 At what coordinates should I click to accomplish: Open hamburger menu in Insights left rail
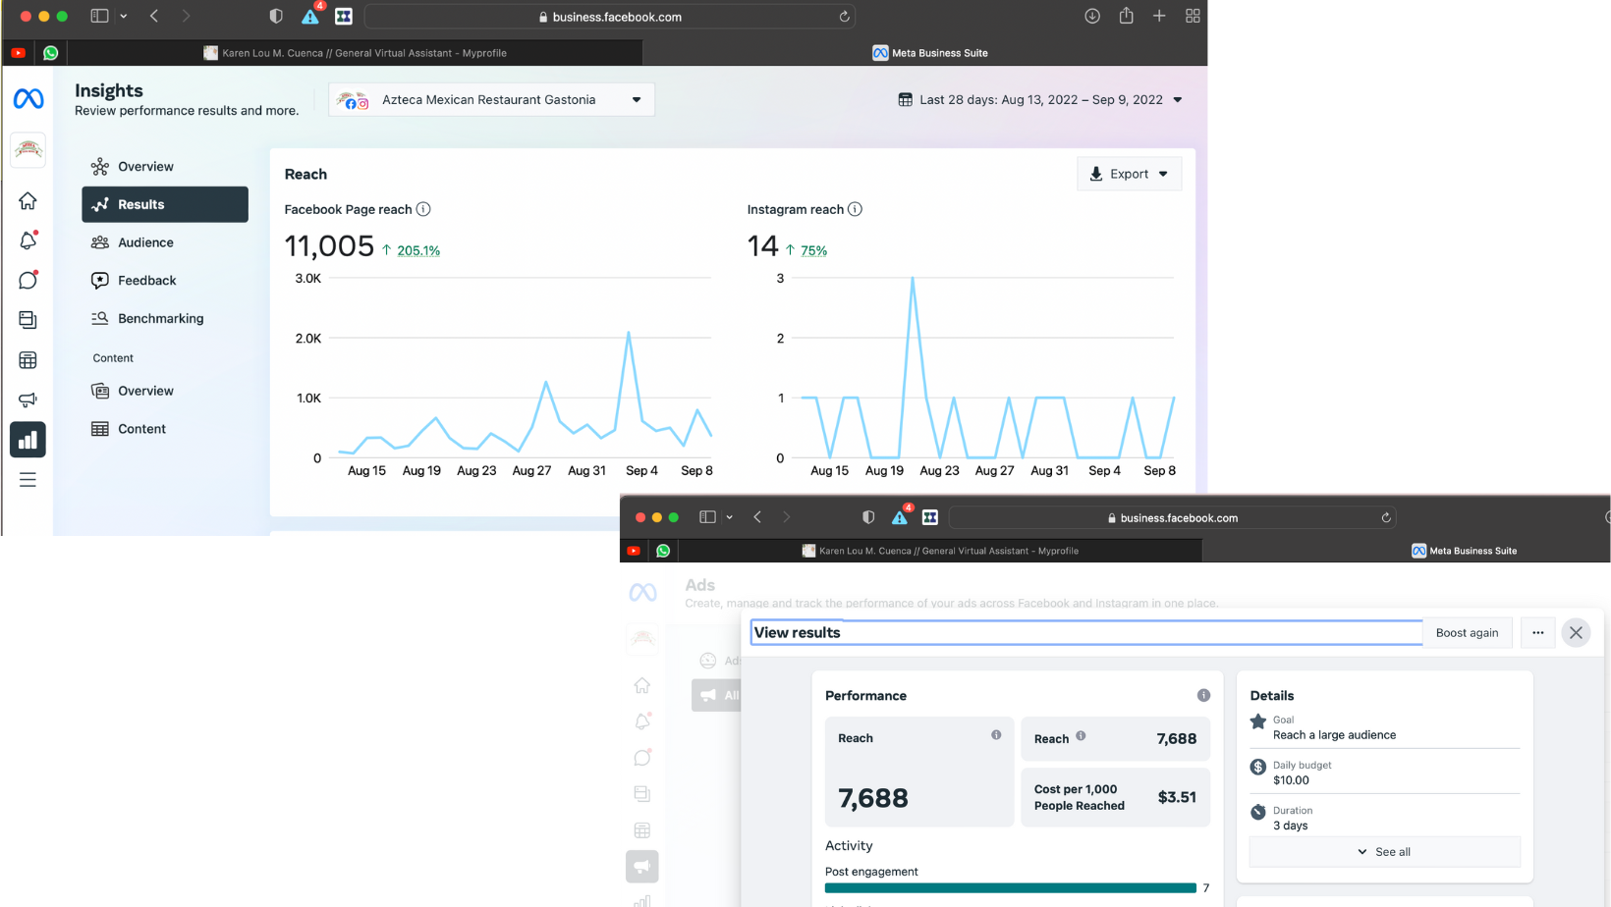pos(28,480)
